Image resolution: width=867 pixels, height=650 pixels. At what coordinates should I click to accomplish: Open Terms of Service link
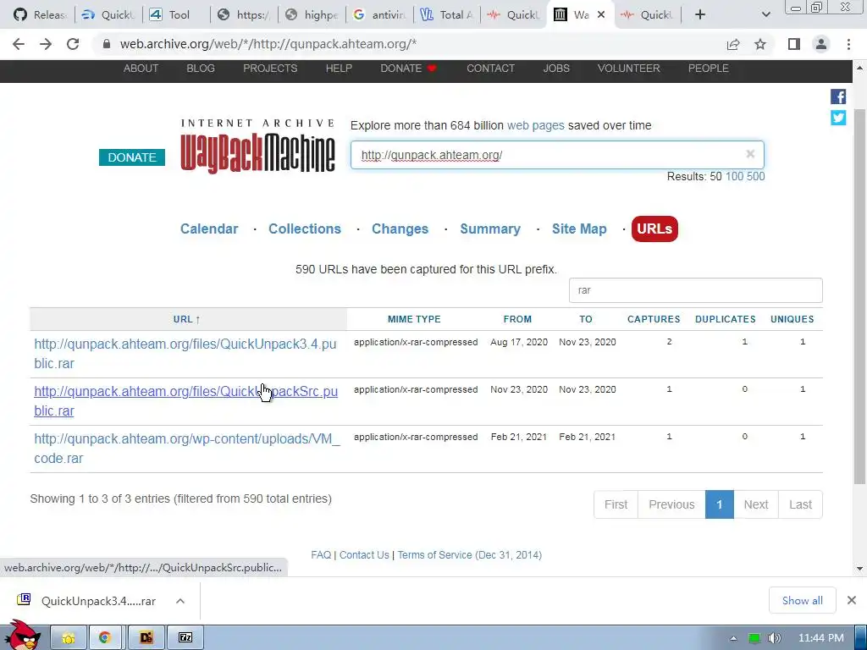pos(469,555)
